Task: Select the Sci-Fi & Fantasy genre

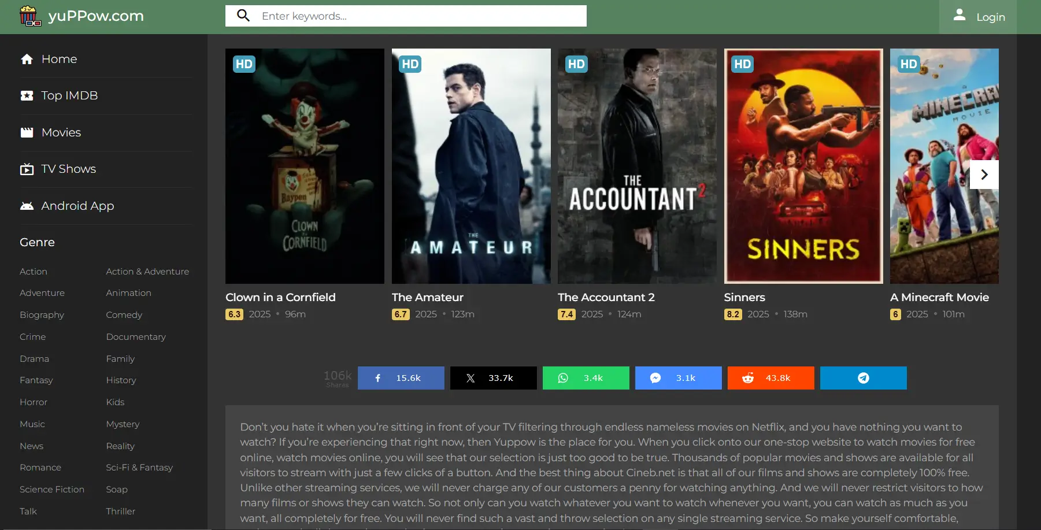Action: click(139, 468)
